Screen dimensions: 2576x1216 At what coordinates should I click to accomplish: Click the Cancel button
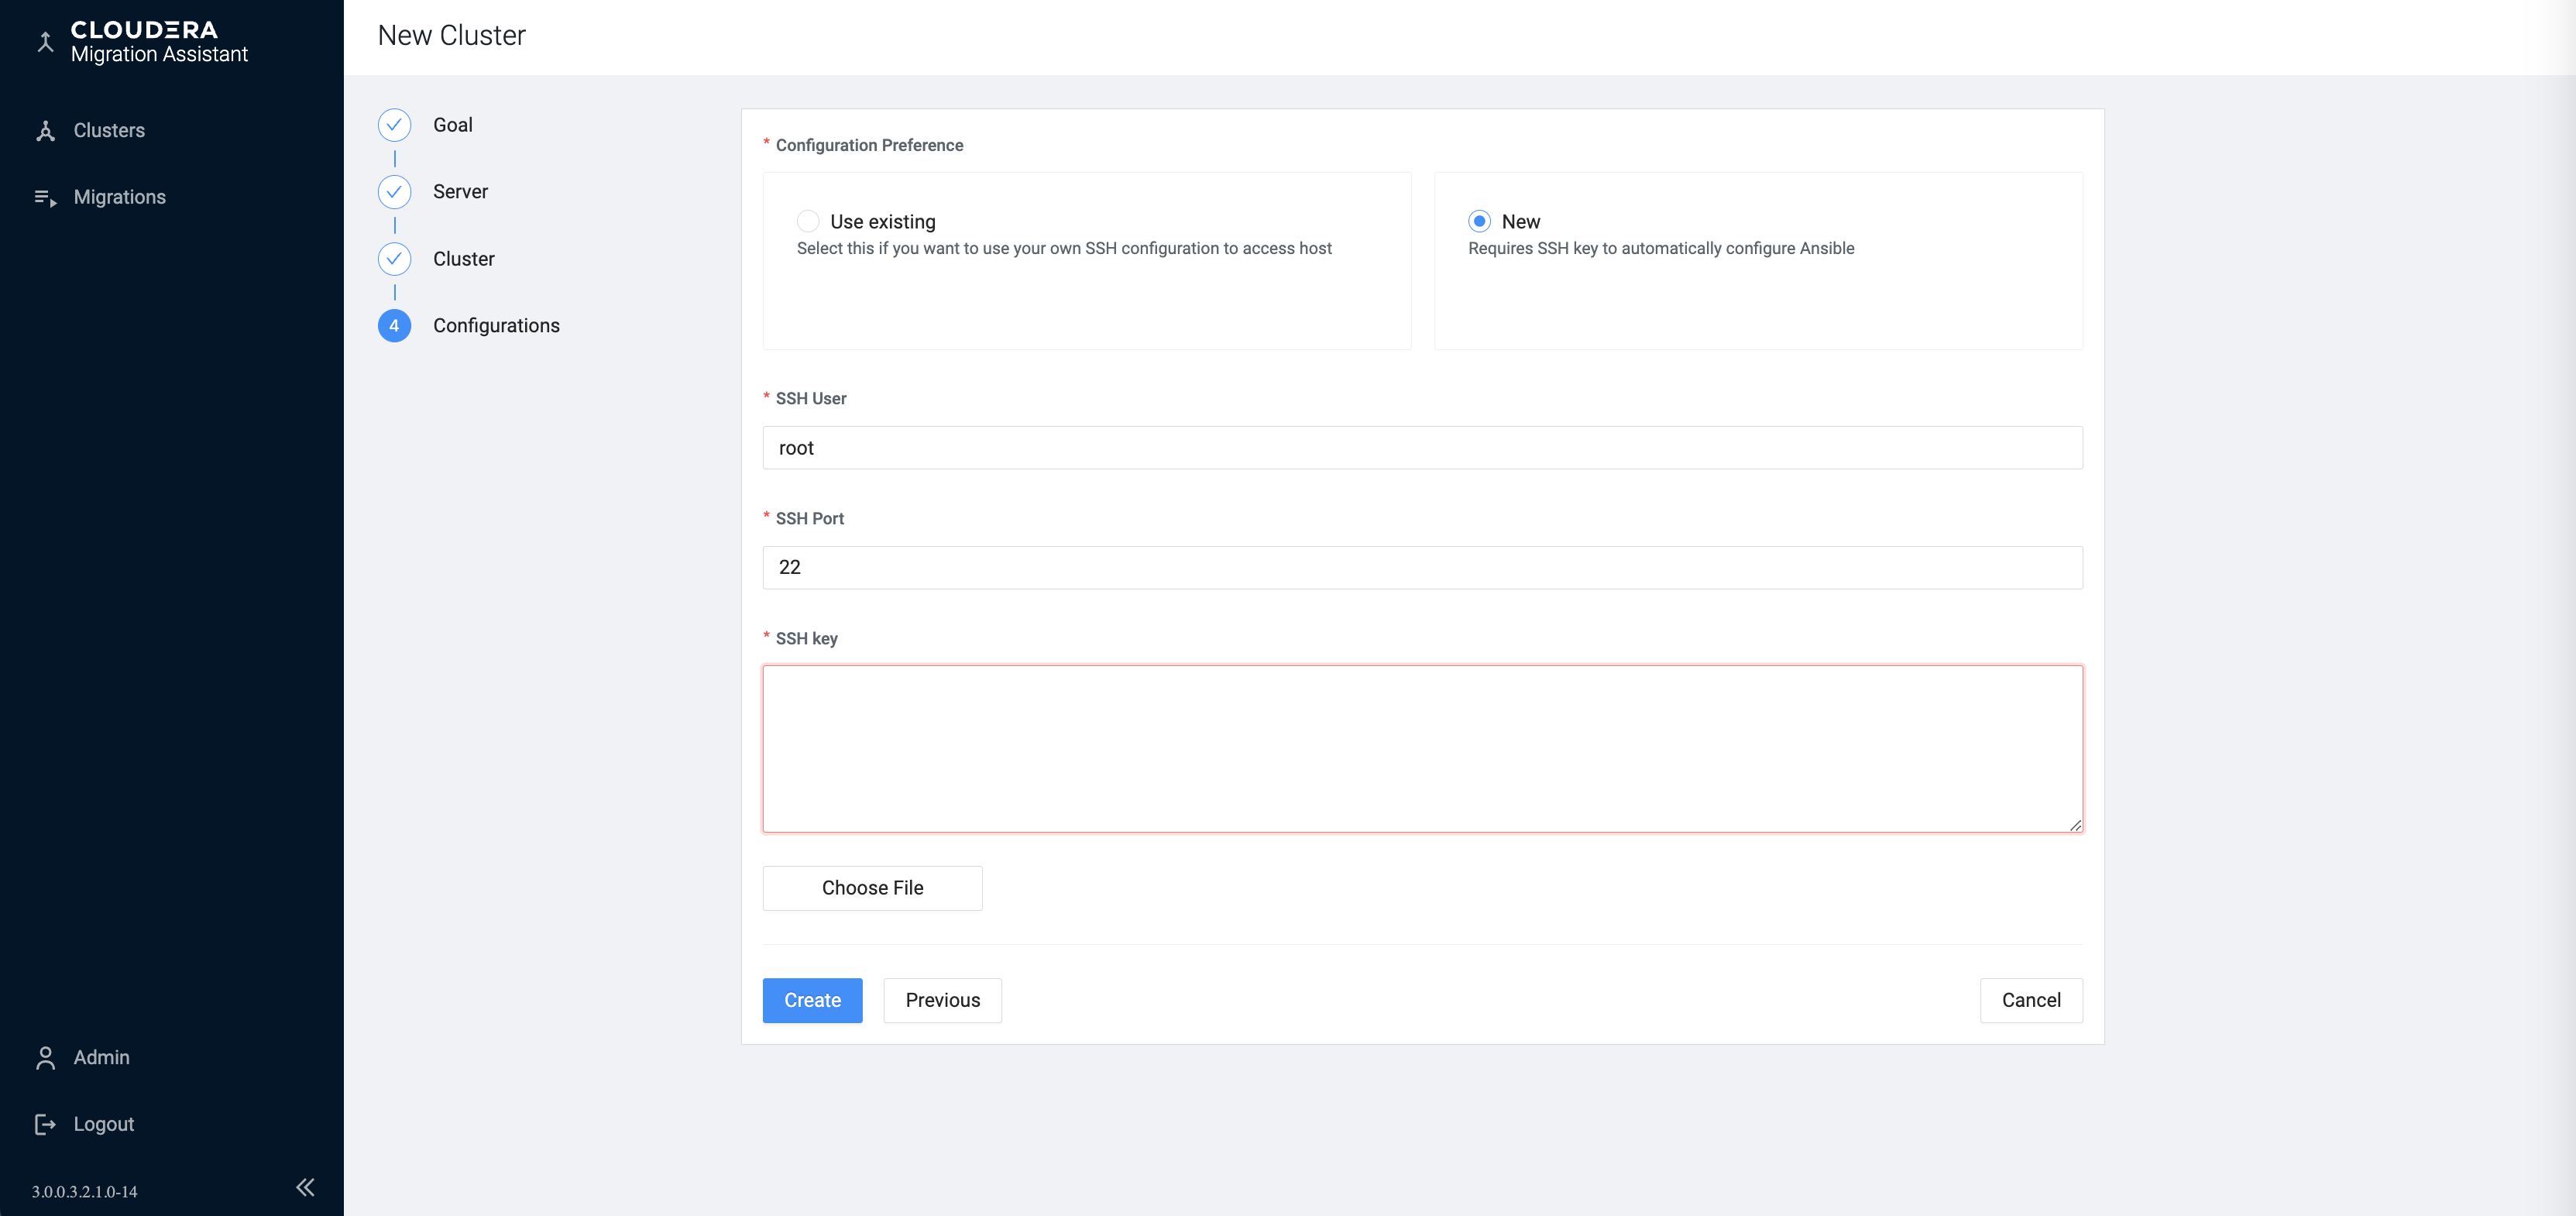[2030, 1000]
